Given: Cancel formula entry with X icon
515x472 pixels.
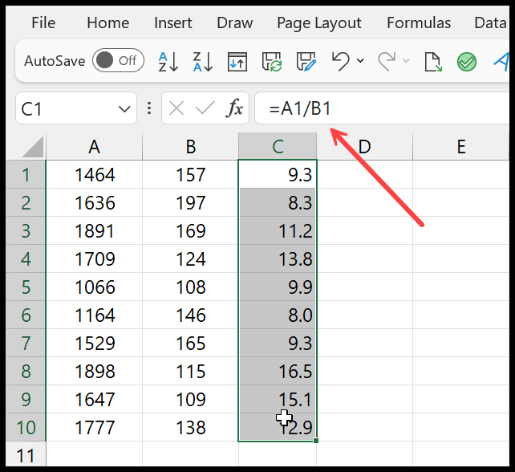Looking at the screenshot, I should [176, 108].
